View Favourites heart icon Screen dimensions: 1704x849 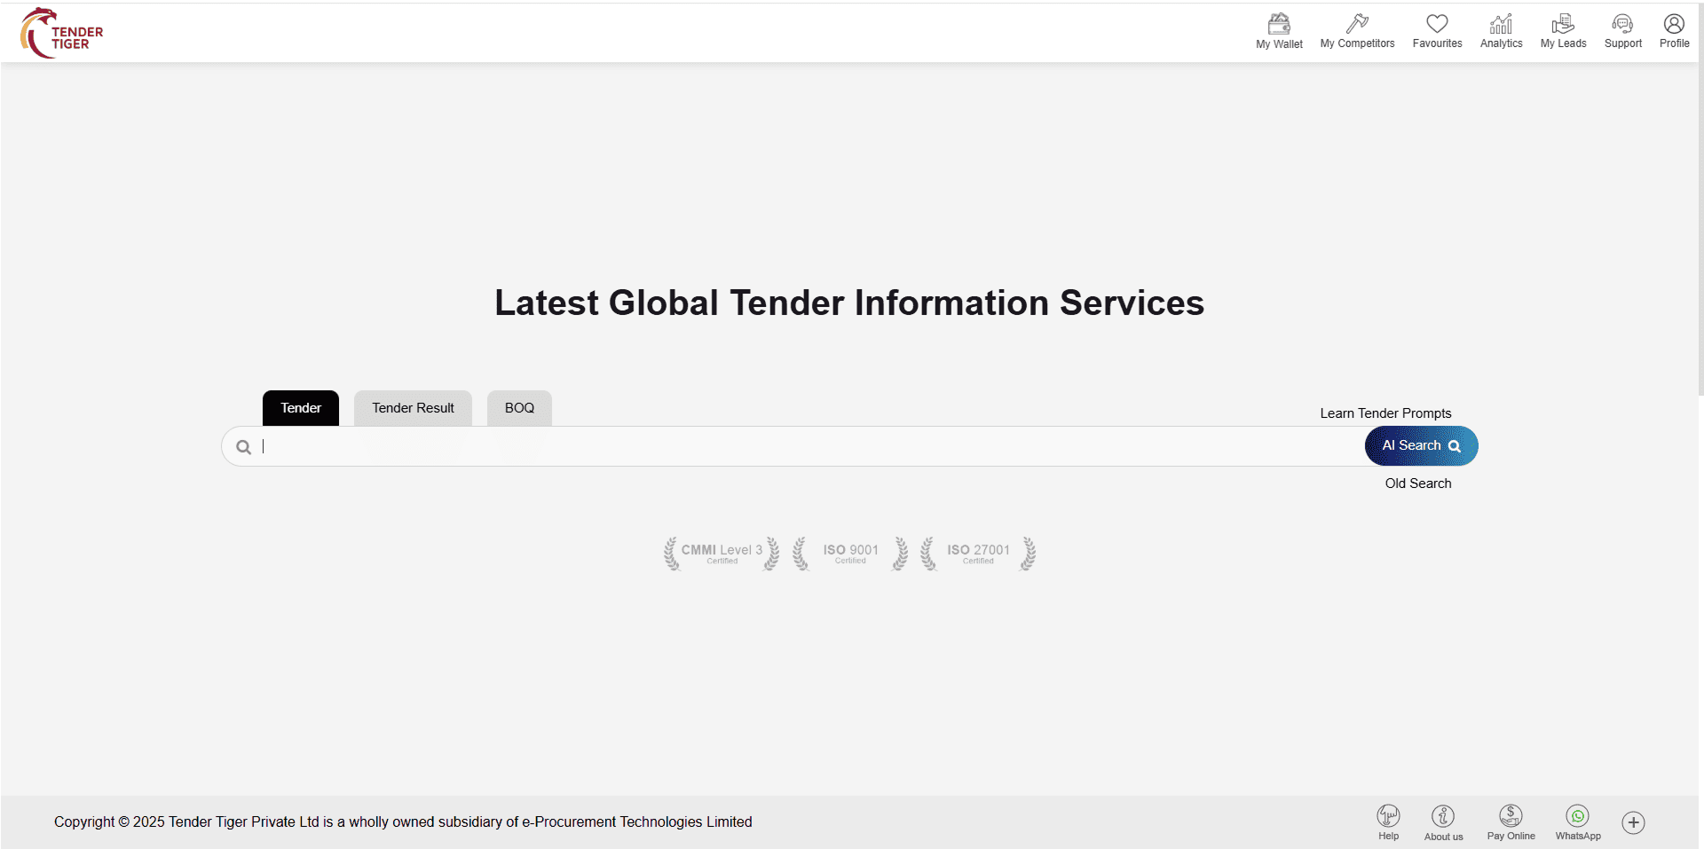pyautogui.click(x=1437, y=25)
